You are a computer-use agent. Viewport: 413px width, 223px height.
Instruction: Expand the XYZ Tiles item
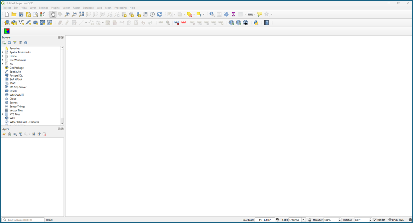pyautogui.click(x=3, y=114)
